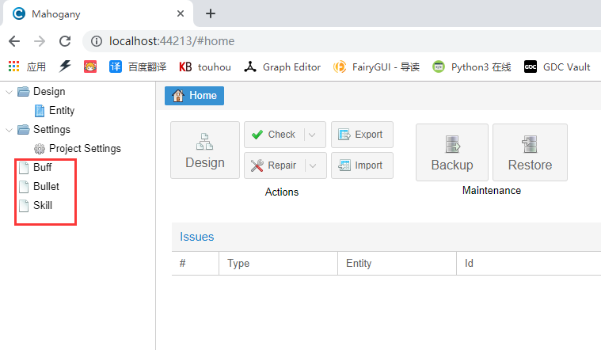
Task: Open the Restore maintenance tool
Action: coord(530,152)
